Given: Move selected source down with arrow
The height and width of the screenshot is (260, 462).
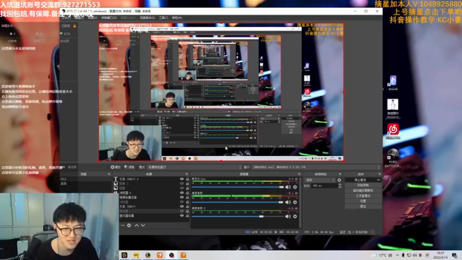Looking at the screenshot, I should coord(143,225).
